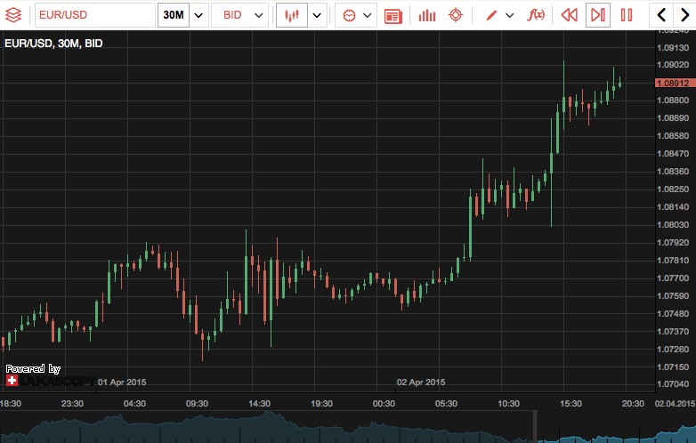Open the f(x) indicators menu
This screenshot has height=443, width=696.
pos(536,15)
